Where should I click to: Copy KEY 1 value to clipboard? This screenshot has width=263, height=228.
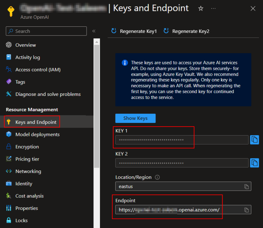click(254, 140)
